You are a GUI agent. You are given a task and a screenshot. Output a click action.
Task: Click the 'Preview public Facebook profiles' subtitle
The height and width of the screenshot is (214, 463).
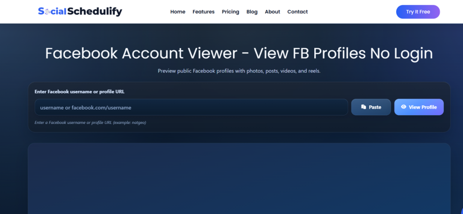(x=239, y=71)
